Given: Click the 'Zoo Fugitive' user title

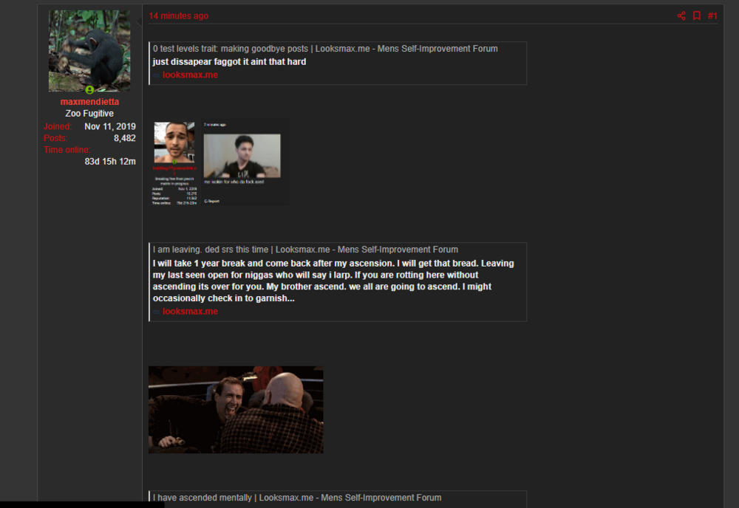Looking at the screenshot, I should click(x=89, y=114).
